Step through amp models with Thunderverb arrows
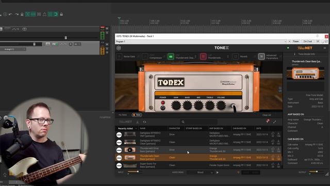Image resolution: width=330 pixels, height=186 pixels. point(196,56)
